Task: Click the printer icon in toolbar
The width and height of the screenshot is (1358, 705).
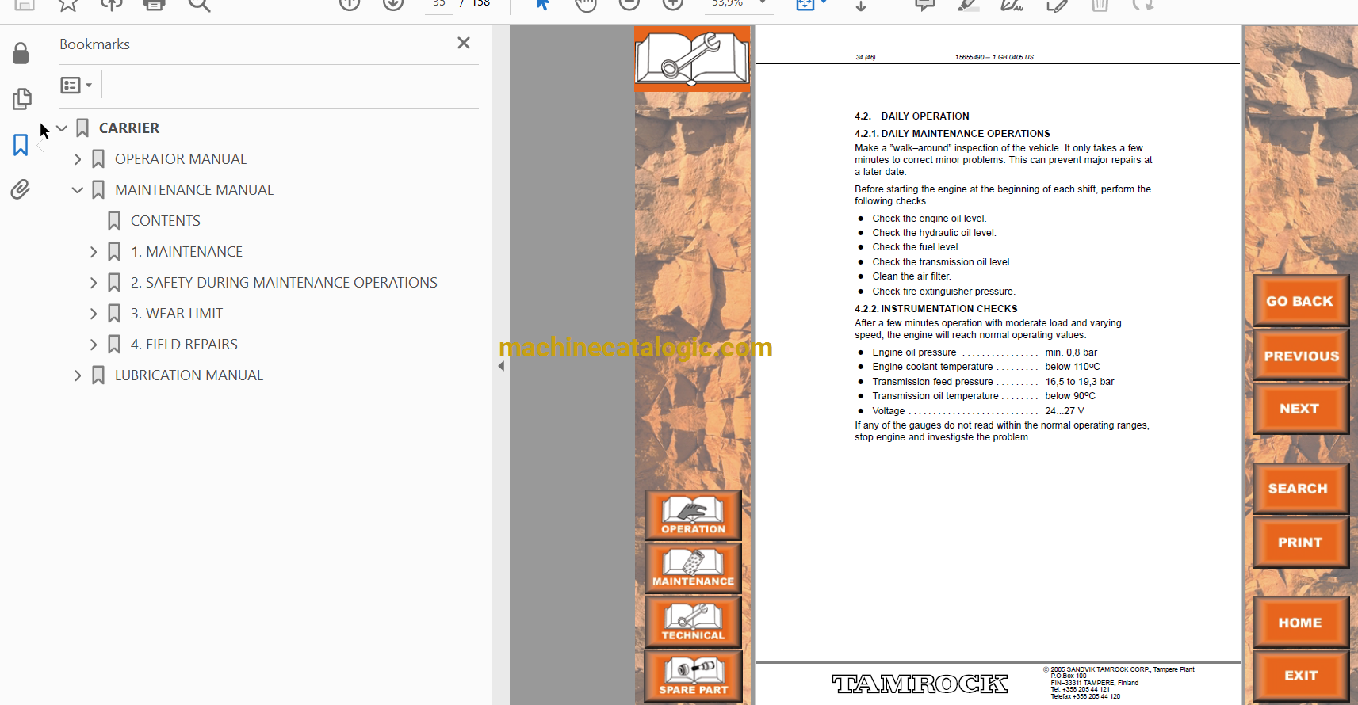Action: [x=155, y=5]
